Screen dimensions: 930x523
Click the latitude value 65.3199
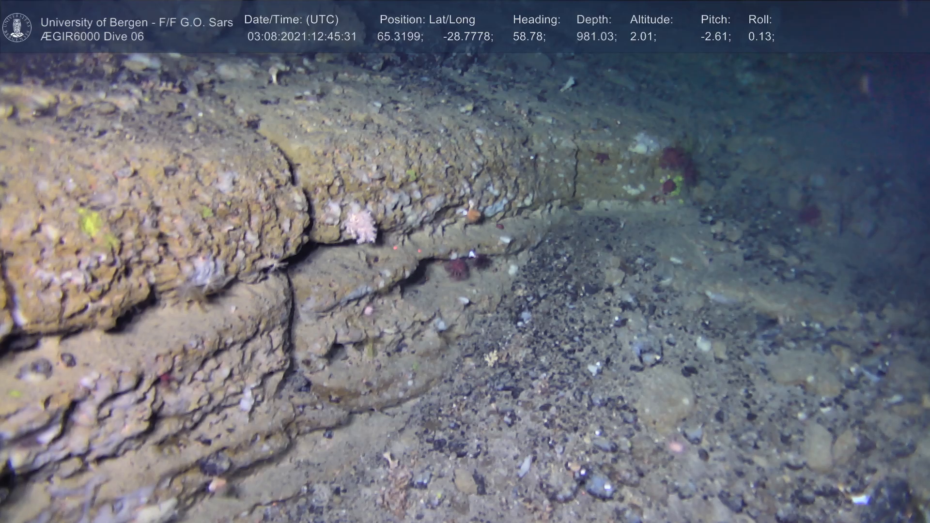click(400, 37)
